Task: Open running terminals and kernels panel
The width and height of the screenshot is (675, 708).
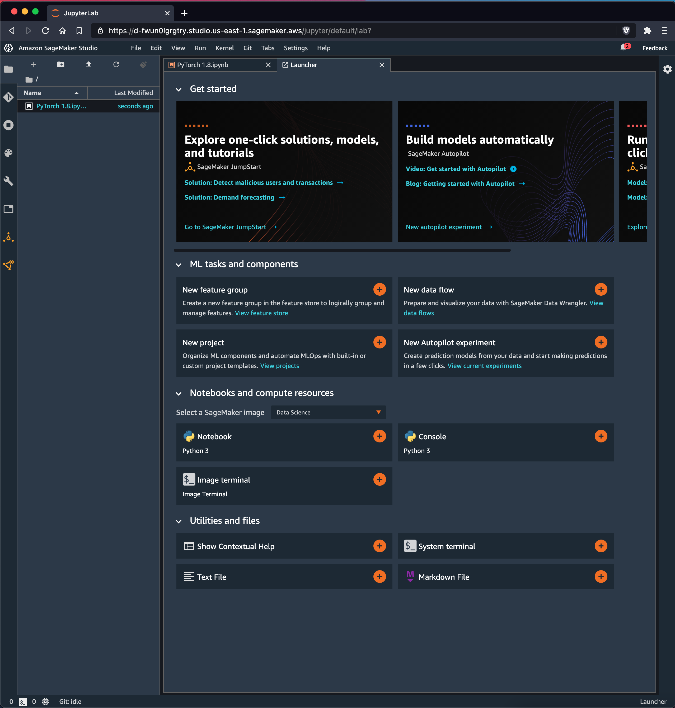Action: pos(9,125)
